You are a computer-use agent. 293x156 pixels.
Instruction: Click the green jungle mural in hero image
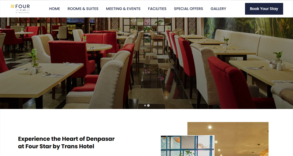click(x=249, y=26)
